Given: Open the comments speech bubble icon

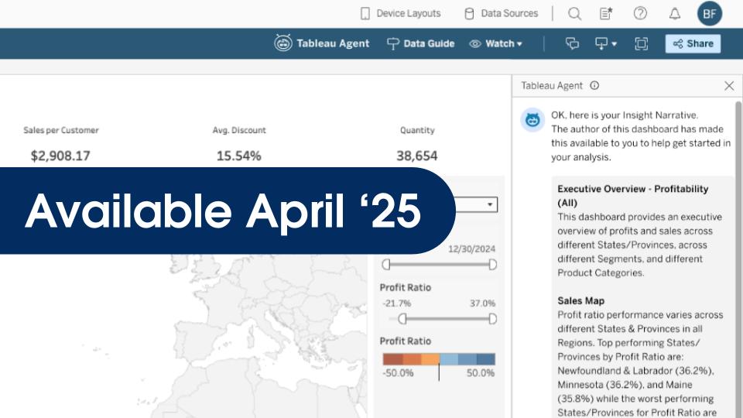Looking at the screenshot, I should [x=573, y=44].
